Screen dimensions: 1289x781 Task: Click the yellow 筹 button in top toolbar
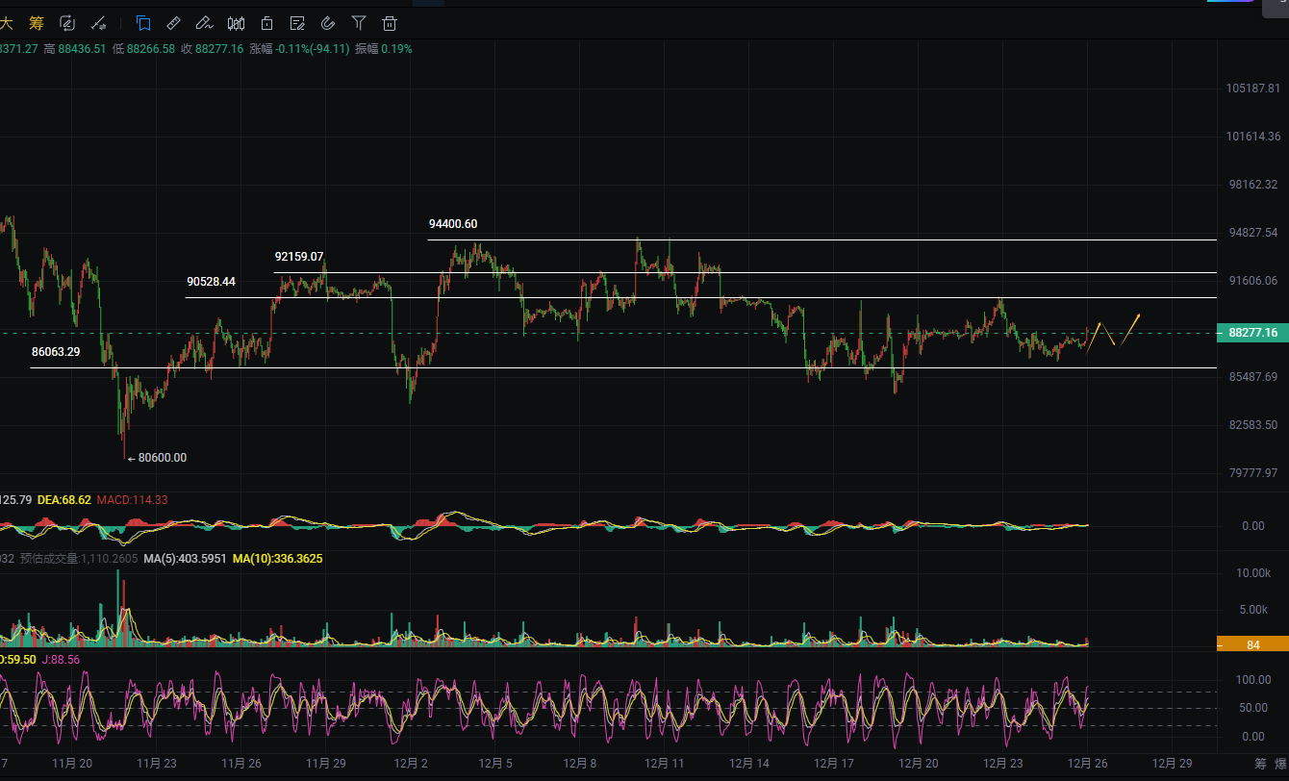[x=37, y=23]
